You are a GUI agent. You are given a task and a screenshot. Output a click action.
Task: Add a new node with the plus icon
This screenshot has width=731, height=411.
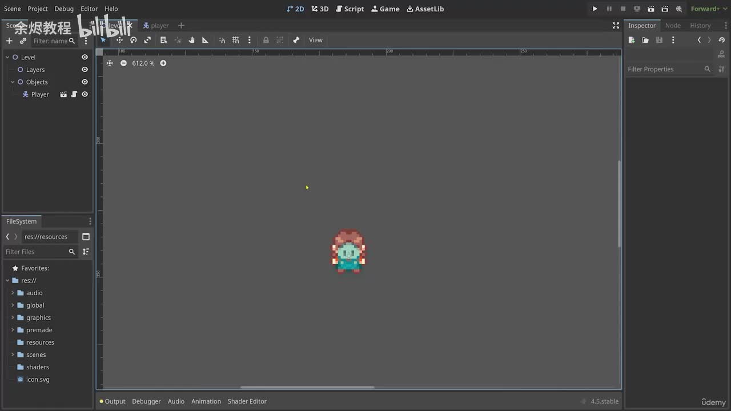click(x=9, y=41)
